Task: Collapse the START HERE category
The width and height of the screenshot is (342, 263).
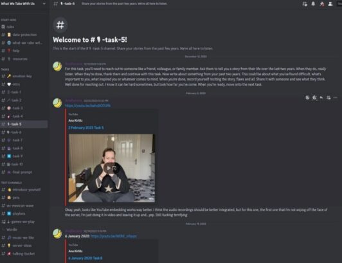Action: (x=9, y=20)
